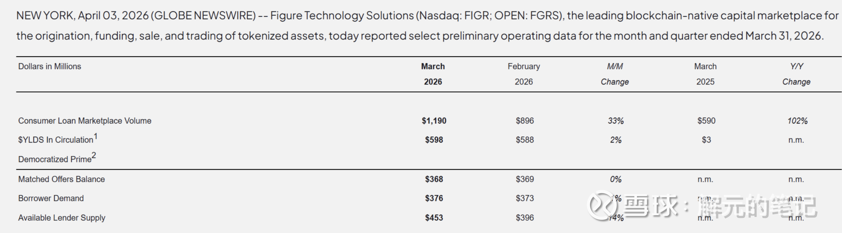Click the 102% Y/Y change value
The width and height of the screenshot is (842, 233).
click(x=797, y=121)
